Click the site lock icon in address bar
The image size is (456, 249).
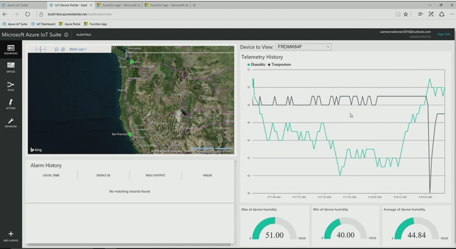tap(41, 14)
